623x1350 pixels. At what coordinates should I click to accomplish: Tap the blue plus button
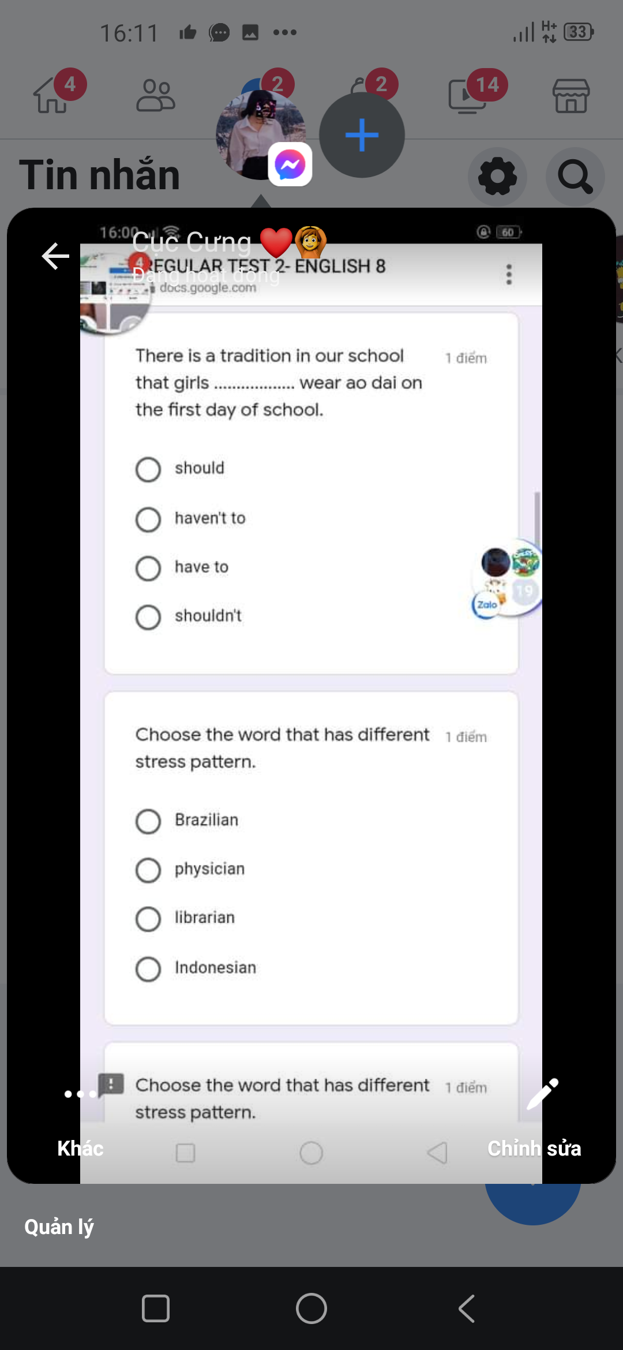[362, 136]
